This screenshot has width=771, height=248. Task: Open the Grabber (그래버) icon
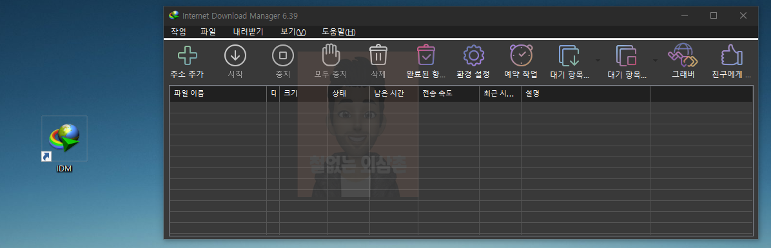click(683, 55)
